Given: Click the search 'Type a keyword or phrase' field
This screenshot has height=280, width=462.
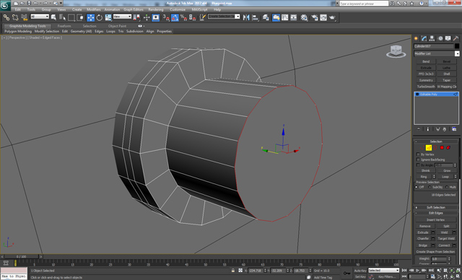Looking at the screenshot, I should point(364,3).
